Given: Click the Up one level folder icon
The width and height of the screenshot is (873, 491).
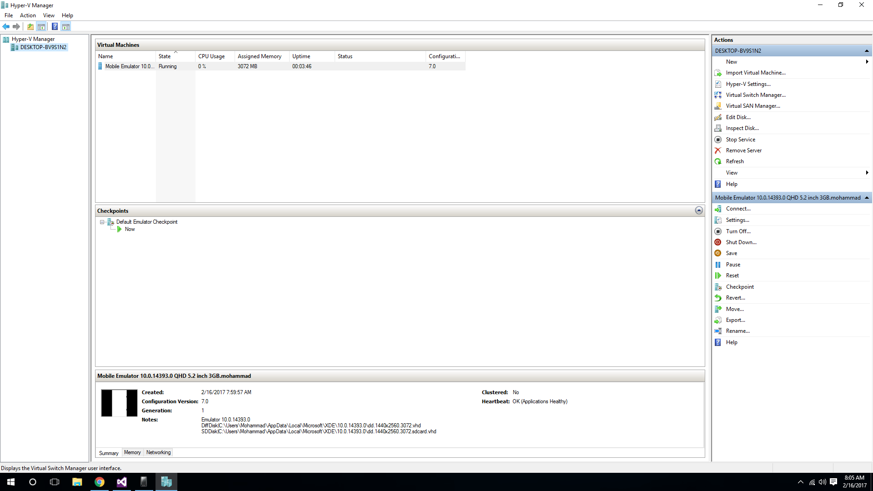Looking at the screenshot, I should click(x=30, y=27).
